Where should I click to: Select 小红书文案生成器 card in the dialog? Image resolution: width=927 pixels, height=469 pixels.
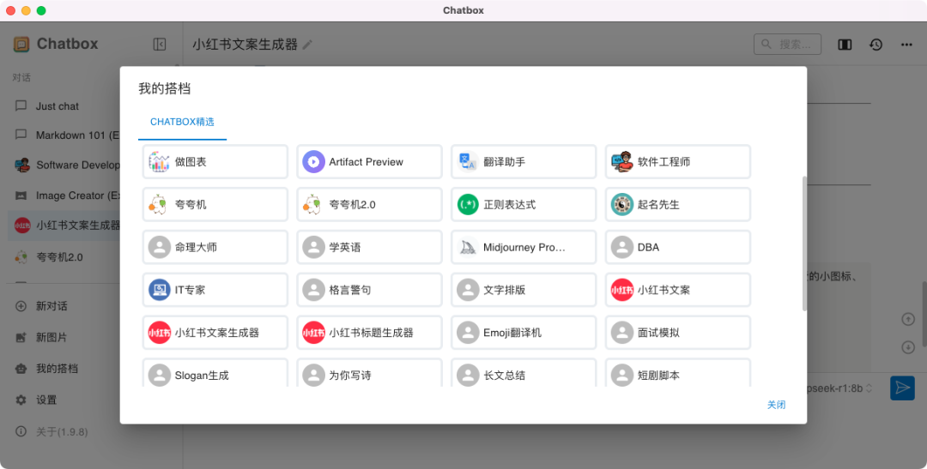[x=215, y=333]
